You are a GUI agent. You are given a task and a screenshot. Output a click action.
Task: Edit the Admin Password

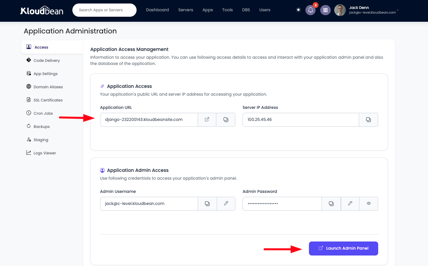point(350,203)
